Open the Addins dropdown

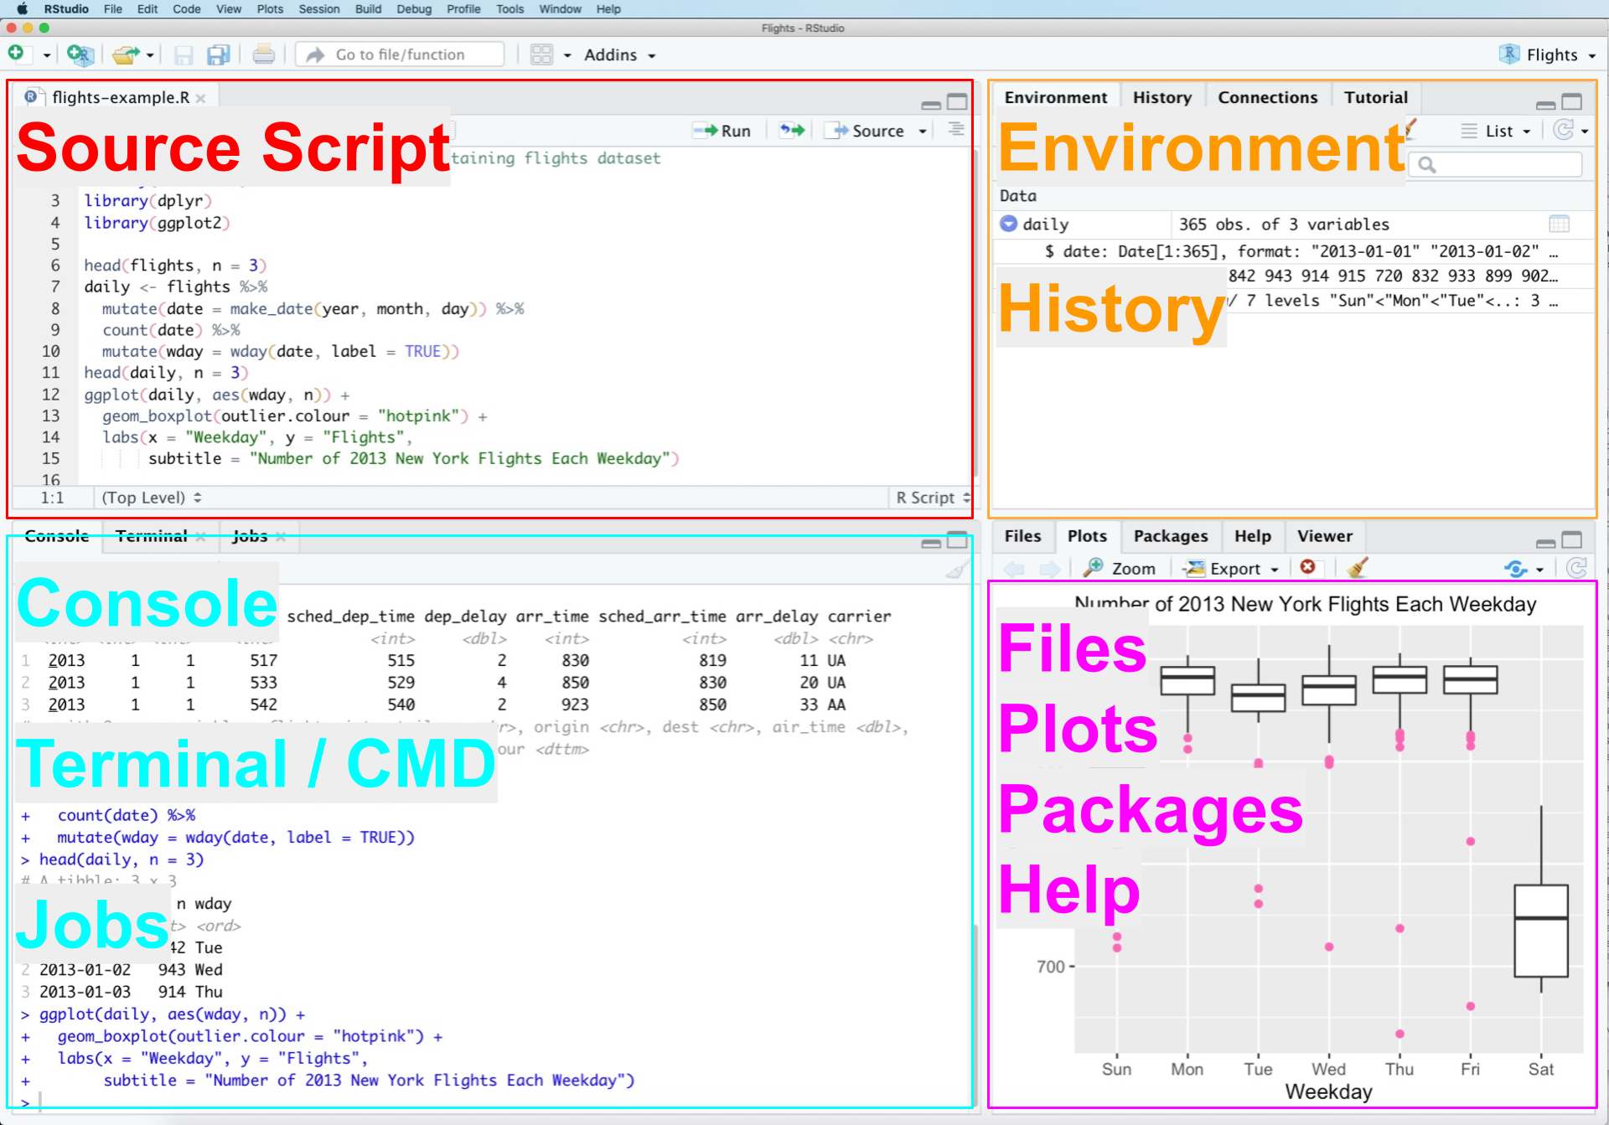pyautogui.click(x=620, y=55)
